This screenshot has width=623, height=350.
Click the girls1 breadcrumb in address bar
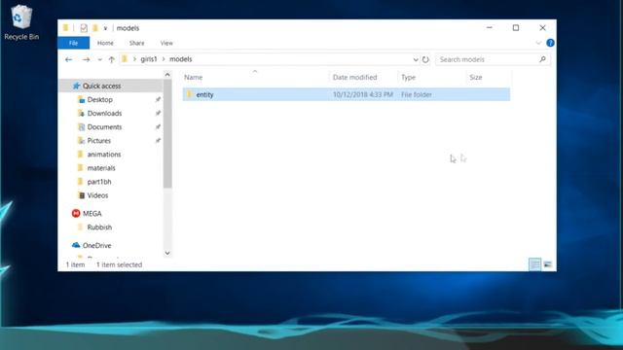[x=149, y=59]
